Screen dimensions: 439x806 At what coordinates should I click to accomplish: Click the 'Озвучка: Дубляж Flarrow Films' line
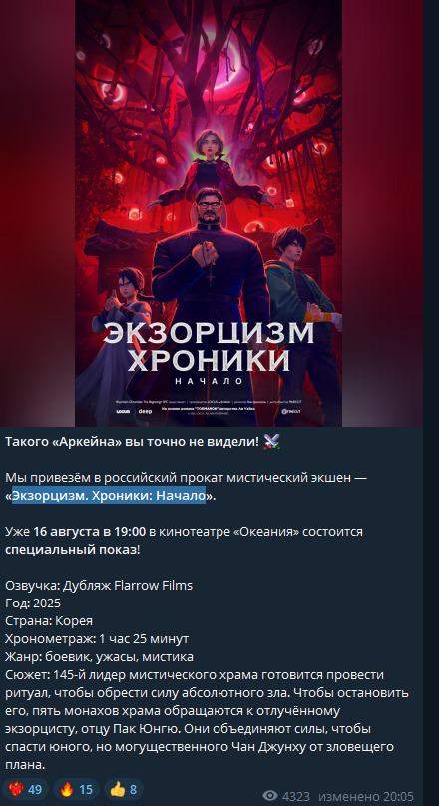click(x=99, y=585)
